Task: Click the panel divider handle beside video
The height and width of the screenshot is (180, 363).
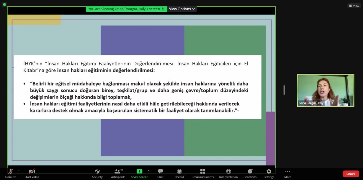Action: [x=284, y=90]
